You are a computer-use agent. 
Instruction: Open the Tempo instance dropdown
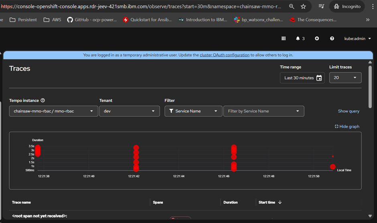(x=53, y=111)
